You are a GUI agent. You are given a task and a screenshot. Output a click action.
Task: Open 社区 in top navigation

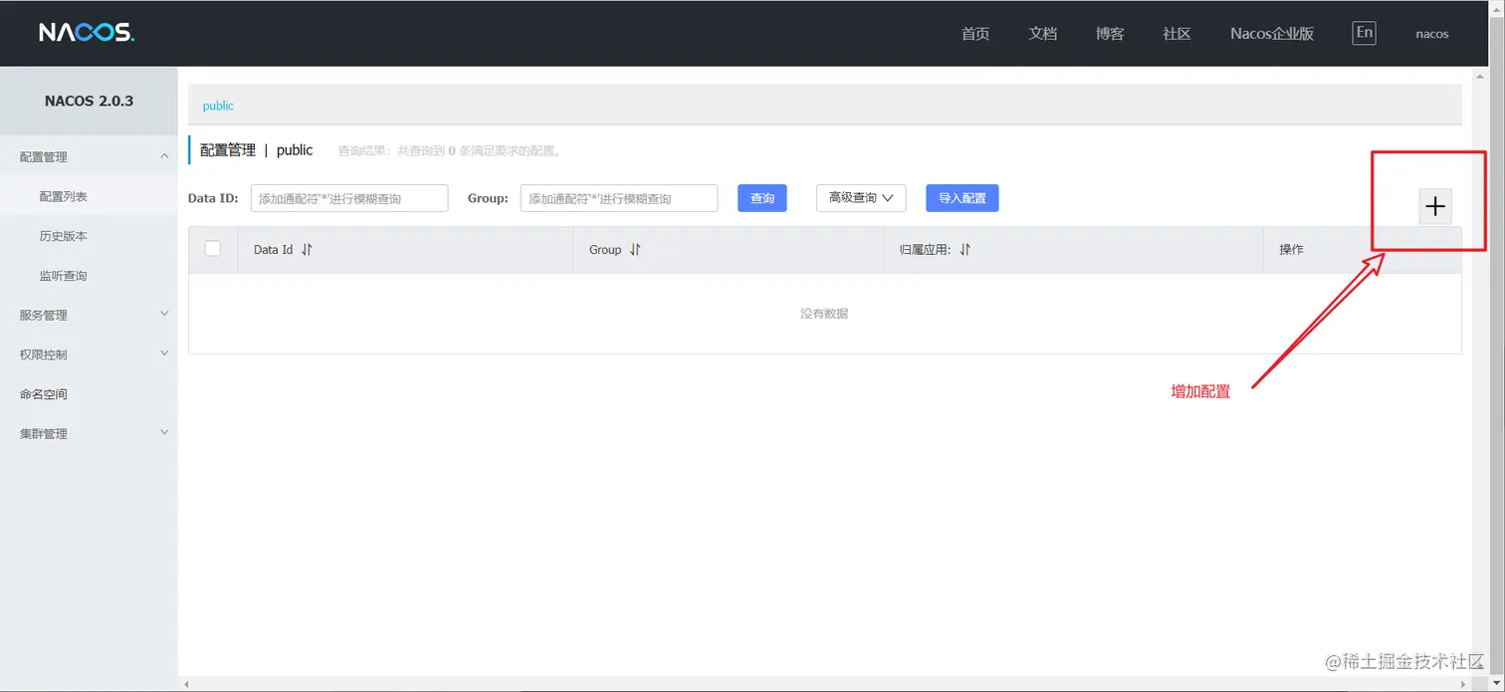click(x=1177, y=34)
